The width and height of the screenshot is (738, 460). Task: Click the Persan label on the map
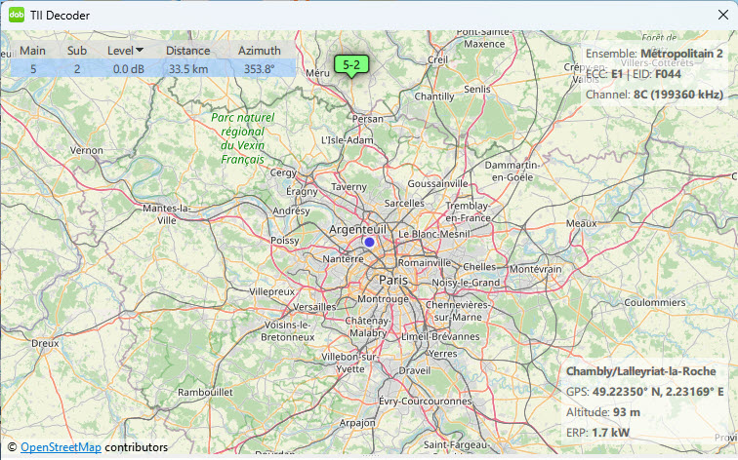368,119
